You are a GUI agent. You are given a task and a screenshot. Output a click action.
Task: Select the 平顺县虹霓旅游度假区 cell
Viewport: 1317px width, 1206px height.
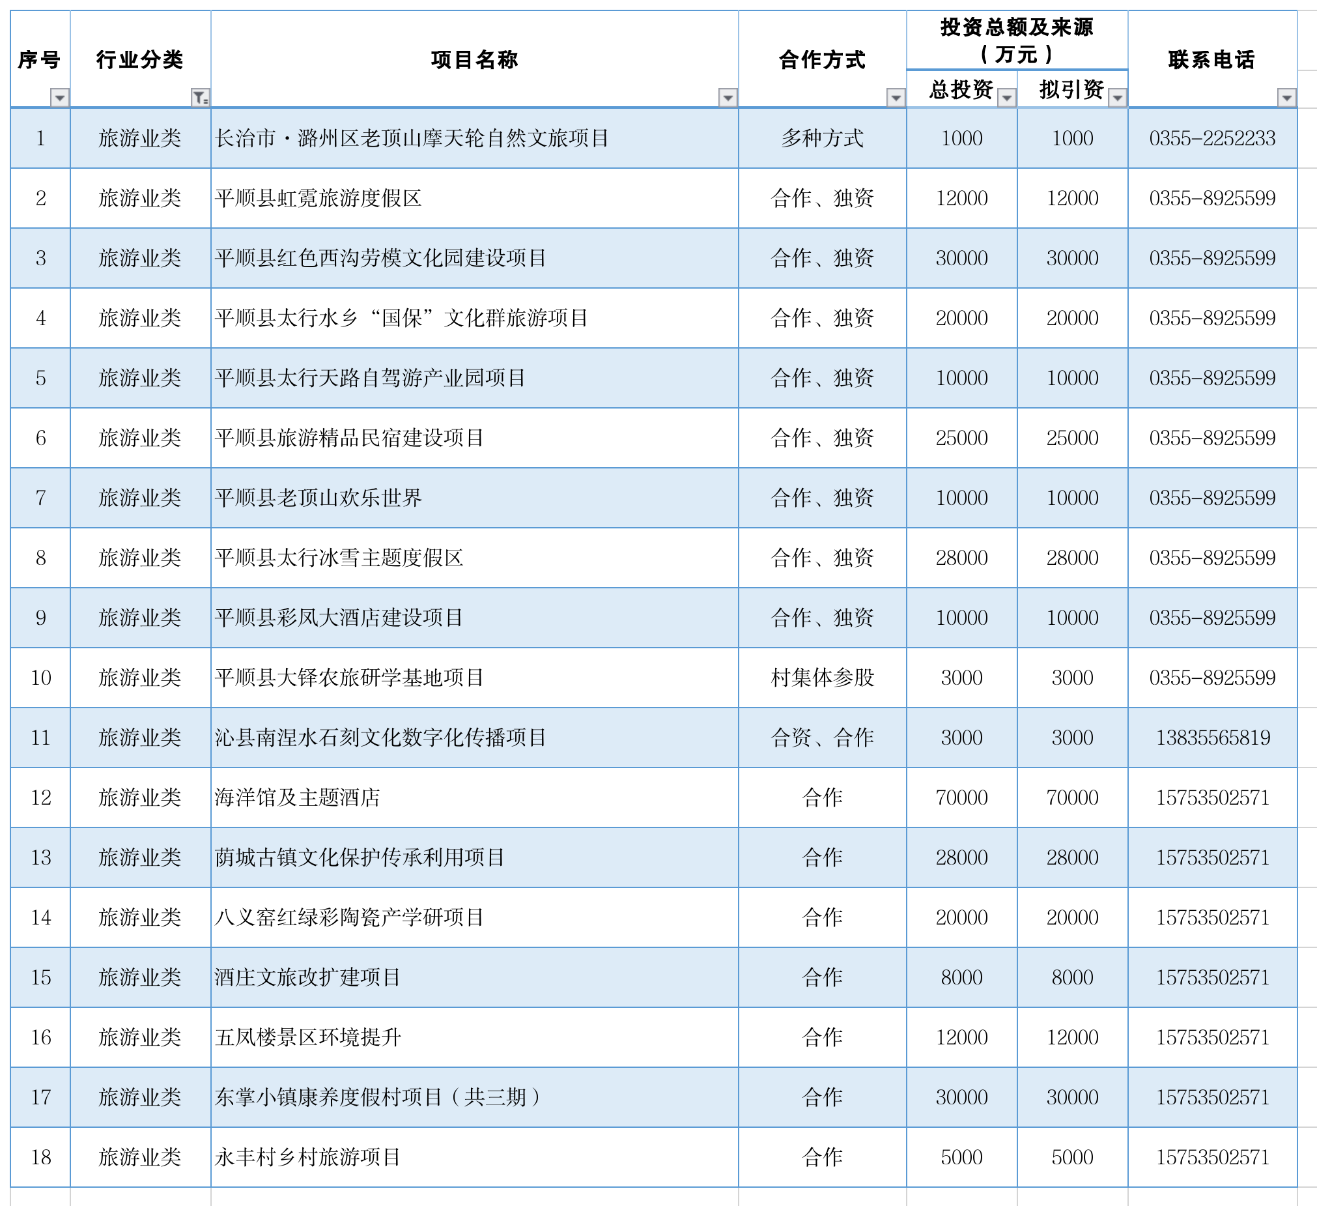pyautogui.click(x=318, y=198)
